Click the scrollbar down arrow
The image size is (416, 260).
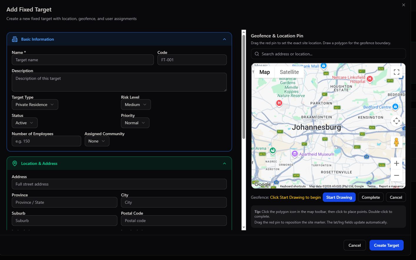(x=244, y=228)
